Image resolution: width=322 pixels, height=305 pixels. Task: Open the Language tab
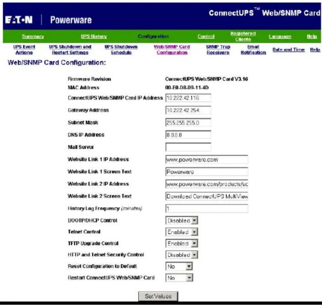coord(280,36)
